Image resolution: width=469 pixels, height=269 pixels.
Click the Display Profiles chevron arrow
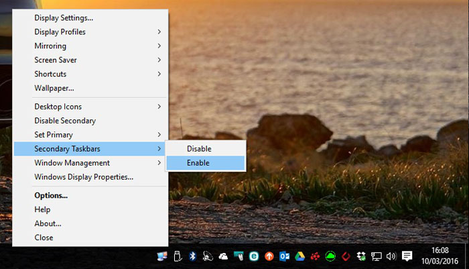(159, 32)
